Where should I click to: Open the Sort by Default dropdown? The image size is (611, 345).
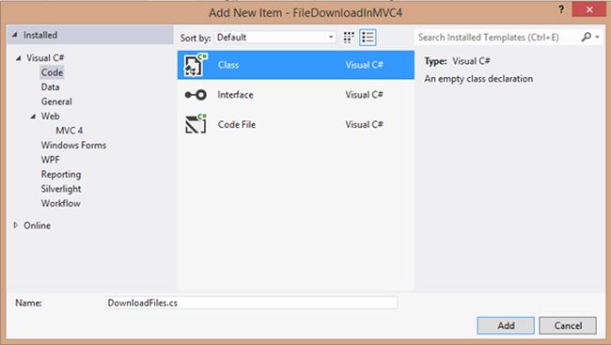[275, 38]
